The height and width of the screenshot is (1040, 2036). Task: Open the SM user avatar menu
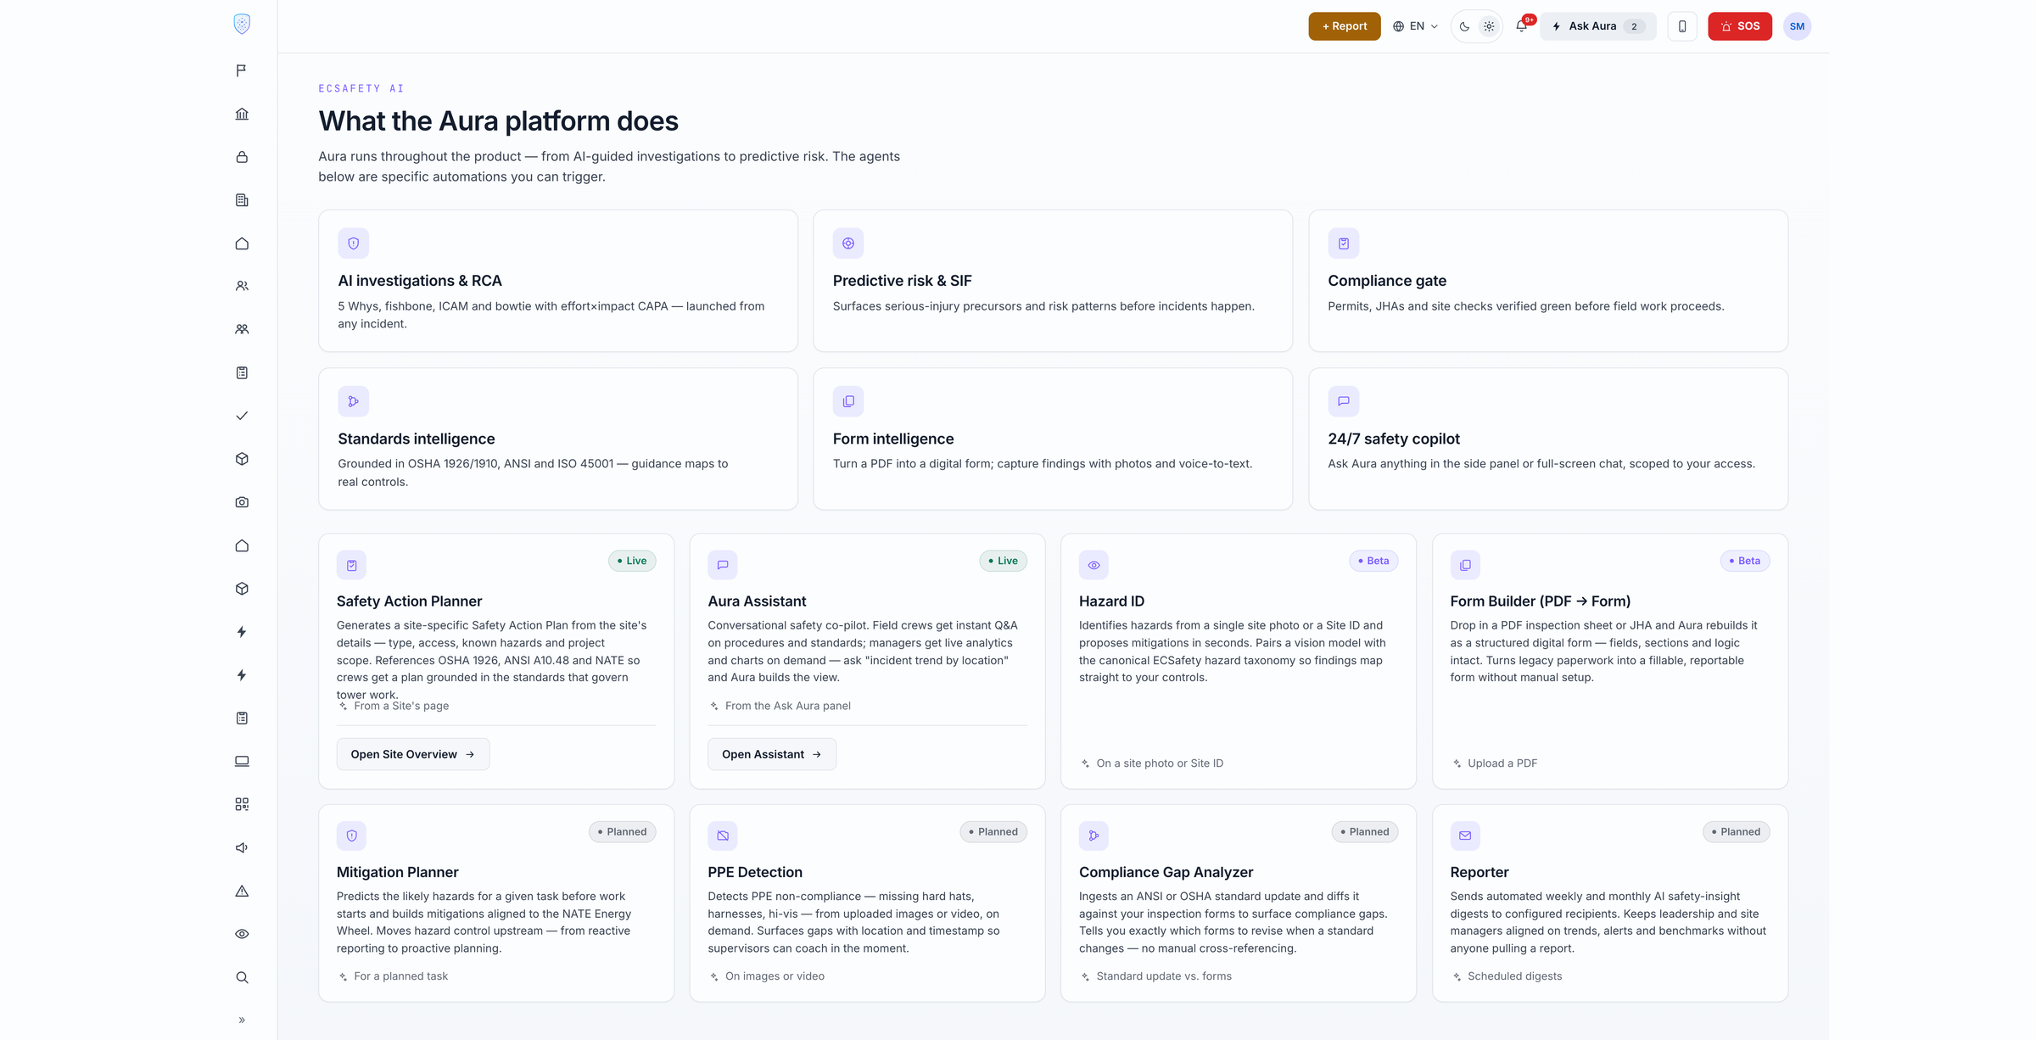[x=1797, y=26]
